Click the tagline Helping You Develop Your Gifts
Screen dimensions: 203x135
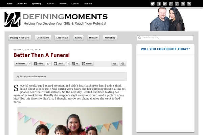pyautogui.click(x=65, y=23)
